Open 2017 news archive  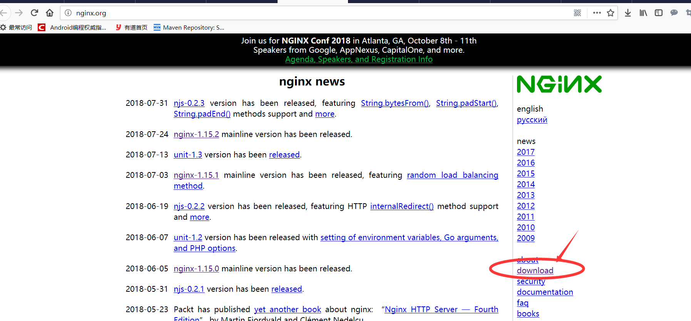526,152
